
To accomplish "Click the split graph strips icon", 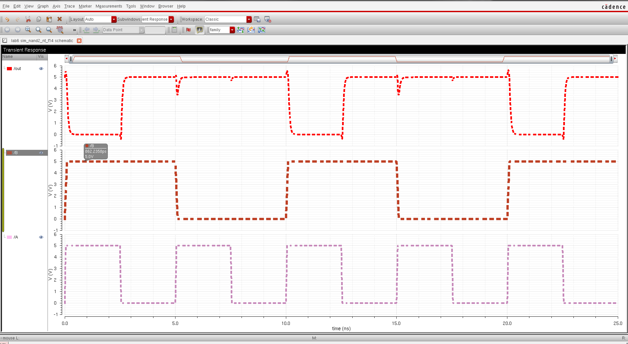I will pos(262,30).
